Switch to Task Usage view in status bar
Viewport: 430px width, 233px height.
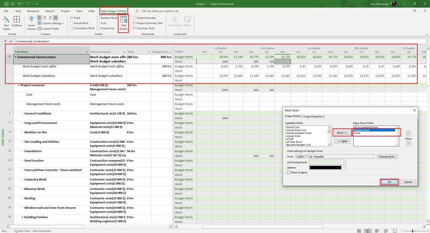(x=368, y=231)
